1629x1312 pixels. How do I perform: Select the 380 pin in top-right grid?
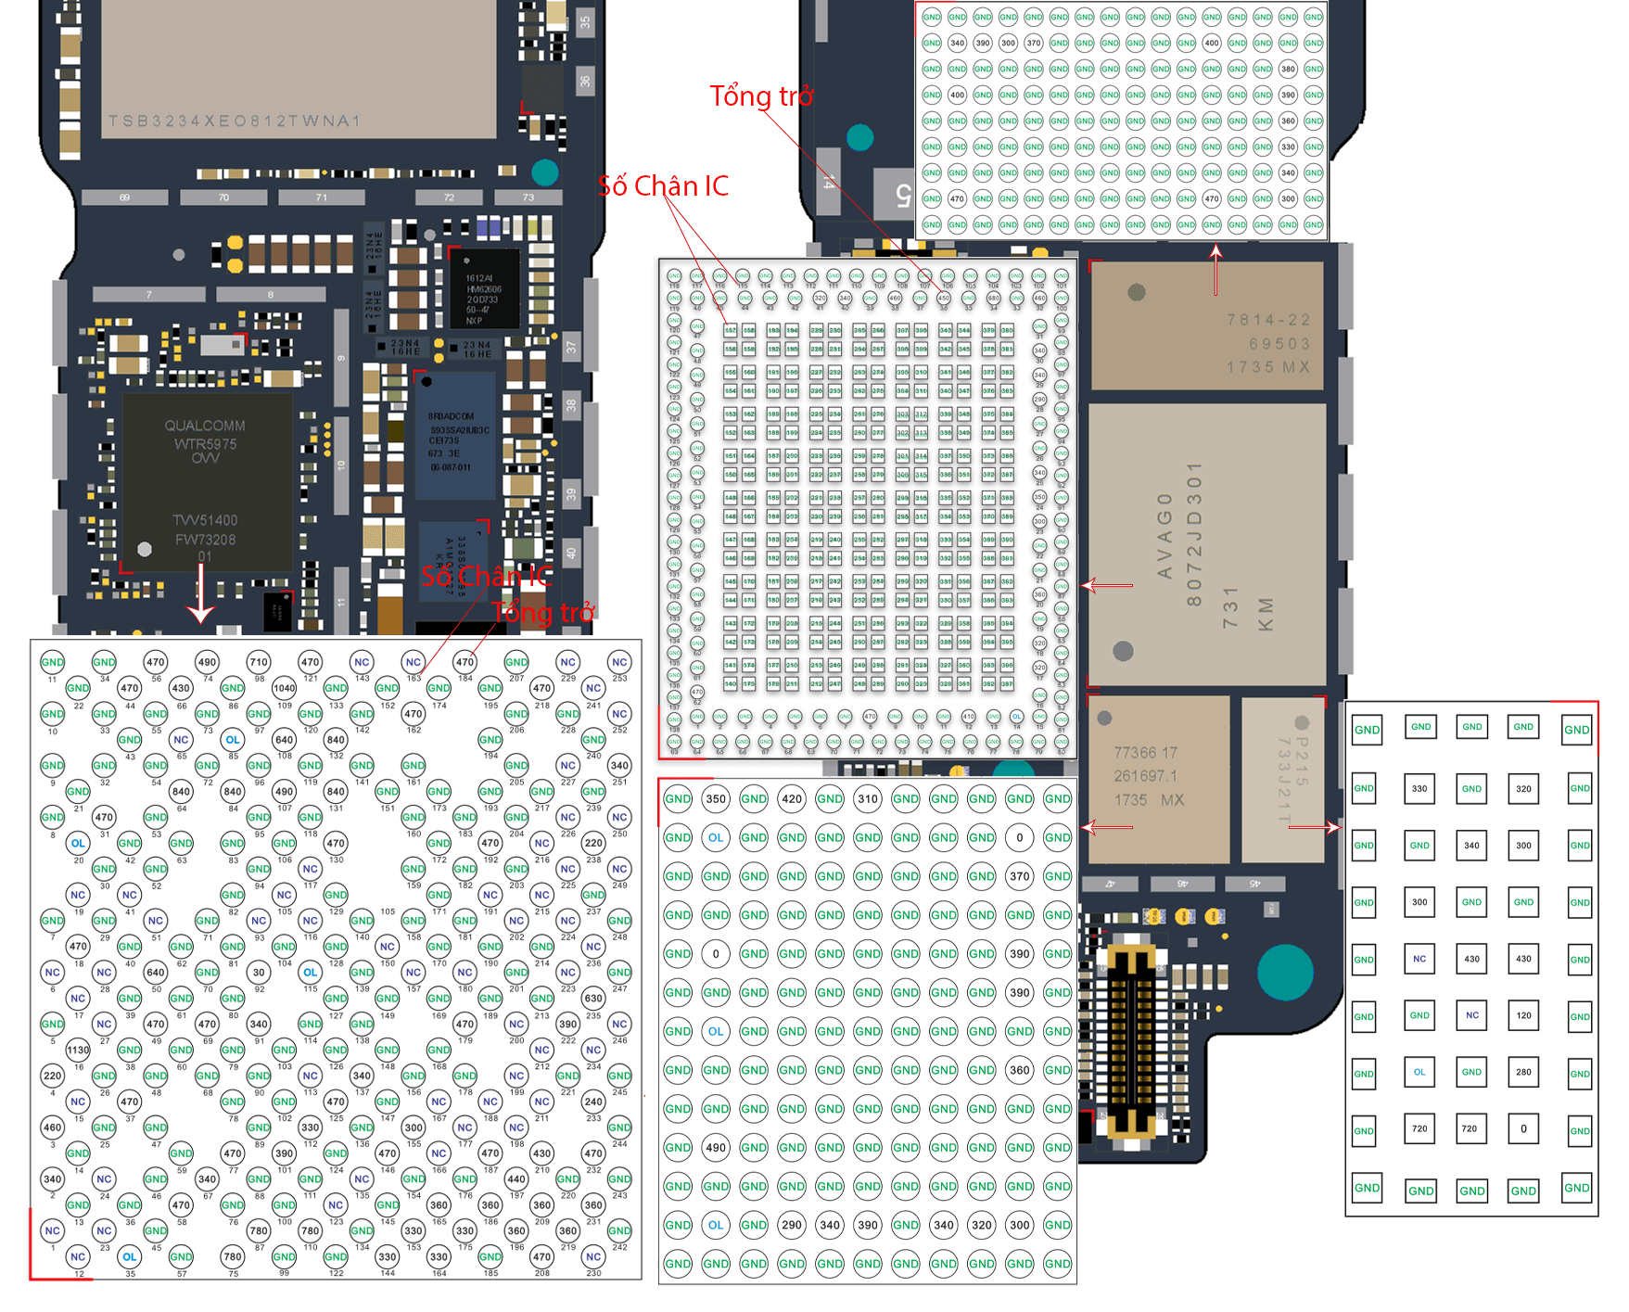(x=1288, y=69)
